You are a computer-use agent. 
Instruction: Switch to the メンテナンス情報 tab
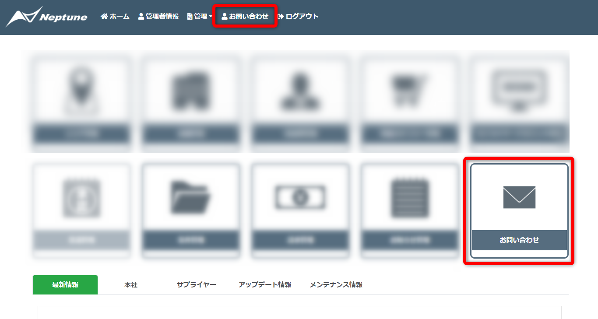336,285
